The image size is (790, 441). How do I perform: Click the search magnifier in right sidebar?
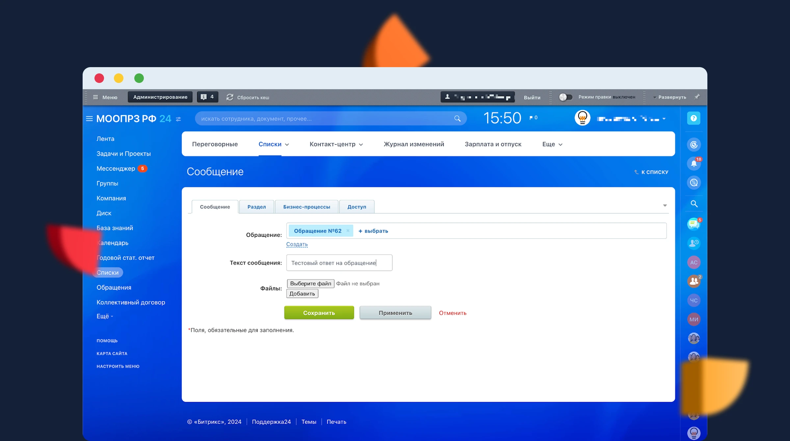(x=694, y=204)
